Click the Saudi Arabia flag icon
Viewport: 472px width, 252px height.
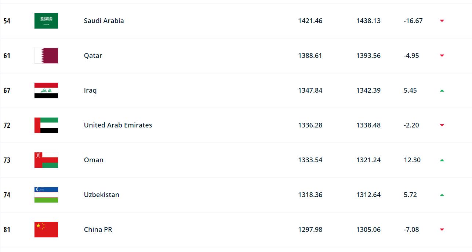(x=46, y=21)
